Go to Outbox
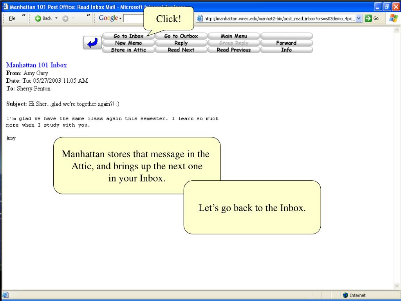 pyautogui.click(x=181, y=36)
